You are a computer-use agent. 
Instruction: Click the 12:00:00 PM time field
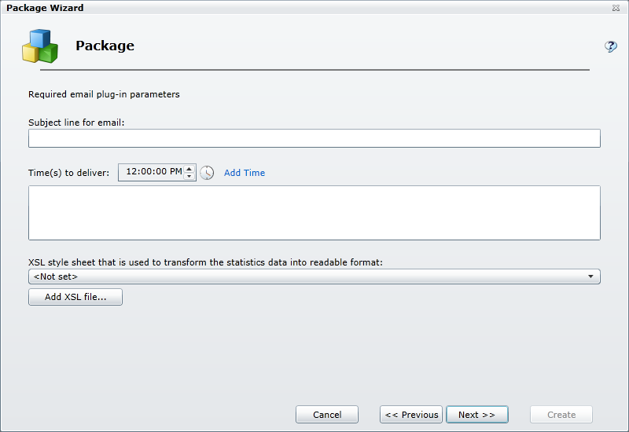pos(153,172)
